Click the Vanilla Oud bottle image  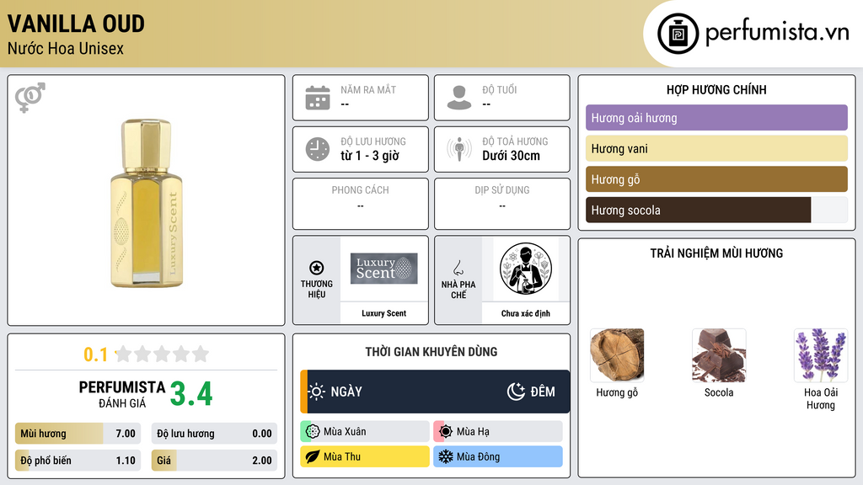click(x=147, y=203)
